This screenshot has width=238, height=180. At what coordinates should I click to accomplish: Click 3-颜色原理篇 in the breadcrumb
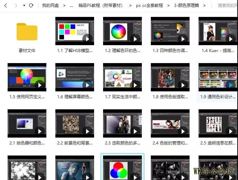tap(186, 6)
